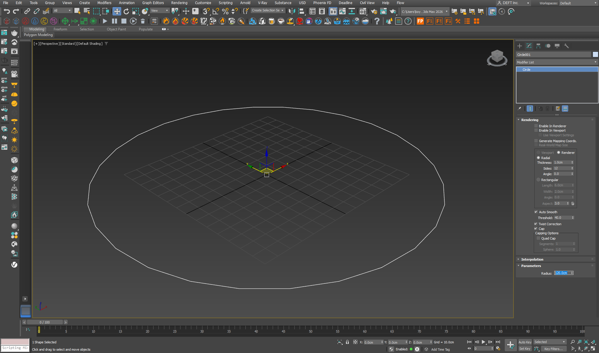
Task: Open the Utilities panel wrench icon
Action: tap(566, 46)
